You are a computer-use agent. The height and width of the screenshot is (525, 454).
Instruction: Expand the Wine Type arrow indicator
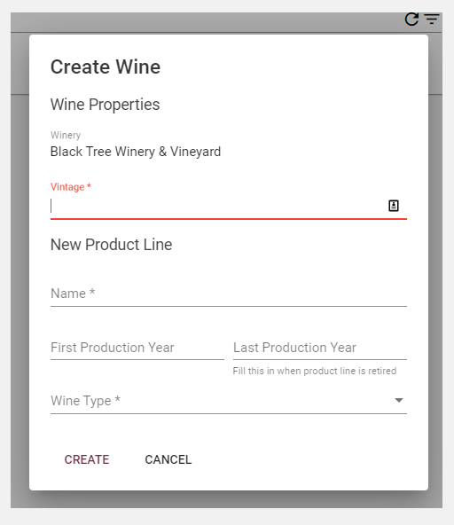click(398, 401)
